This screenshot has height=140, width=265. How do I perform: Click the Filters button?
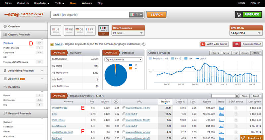[244, 96]
